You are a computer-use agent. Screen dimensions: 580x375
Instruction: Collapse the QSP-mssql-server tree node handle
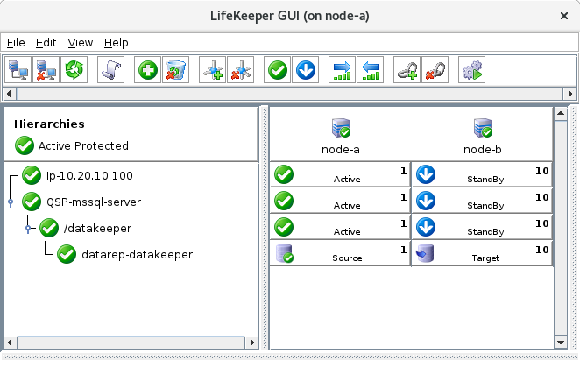pos(11,202)
